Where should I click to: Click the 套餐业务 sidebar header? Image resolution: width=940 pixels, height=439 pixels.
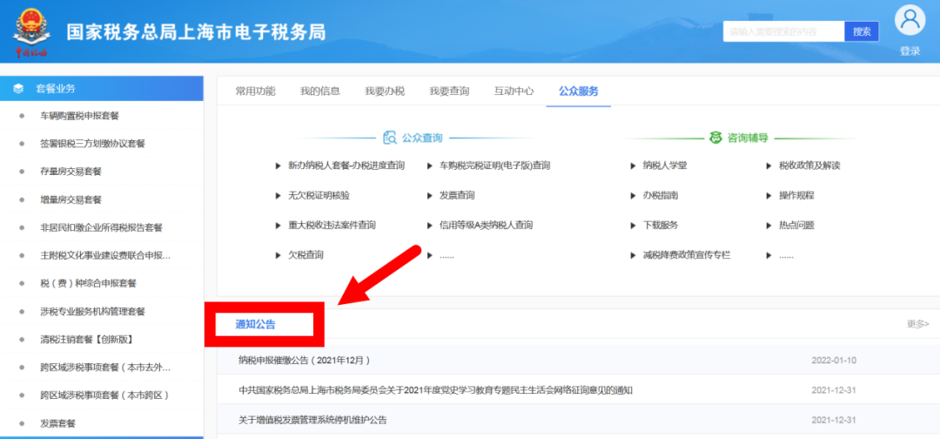click(x=102, y=89)
